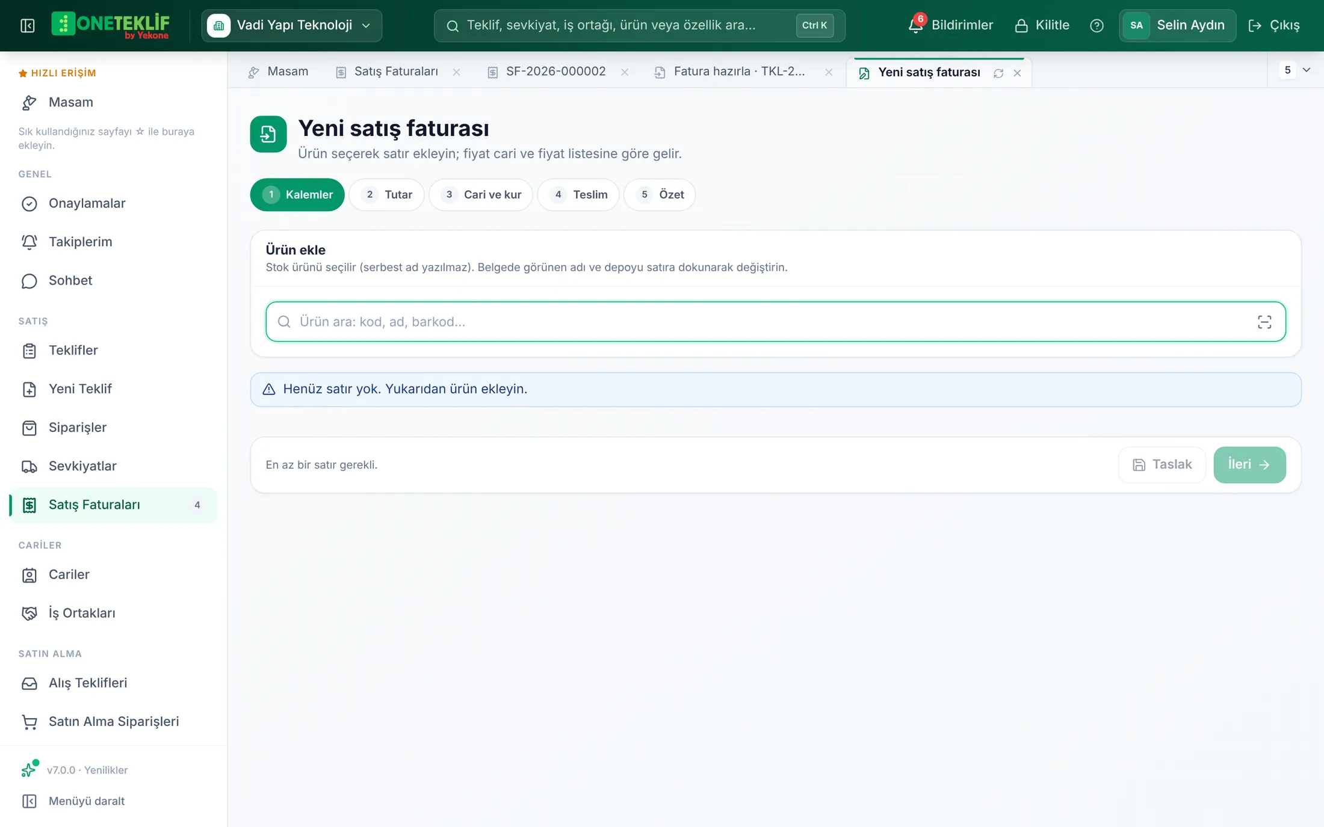The width and height of the screenshot is (1324, 827).
Task: Close the Fatura hazırla tab
Action: pyautogui.click(x=829, y=72)
